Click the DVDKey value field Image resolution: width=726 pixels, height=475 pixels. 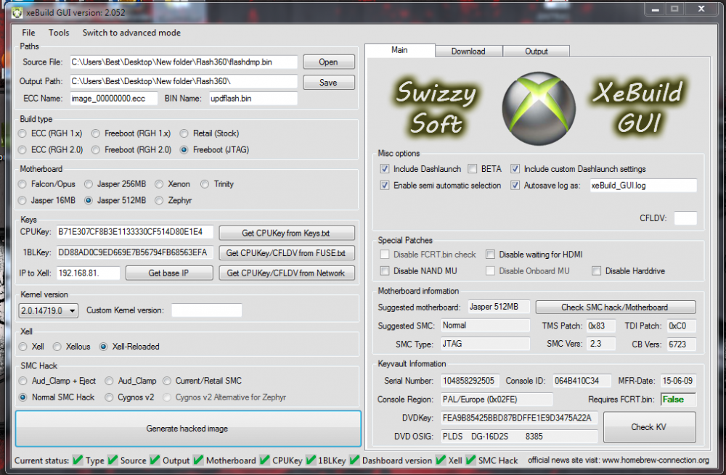point(519,418)
